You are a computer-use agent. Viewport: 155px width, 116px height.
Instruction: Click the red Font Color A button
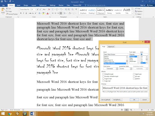(x=47, y=13)
